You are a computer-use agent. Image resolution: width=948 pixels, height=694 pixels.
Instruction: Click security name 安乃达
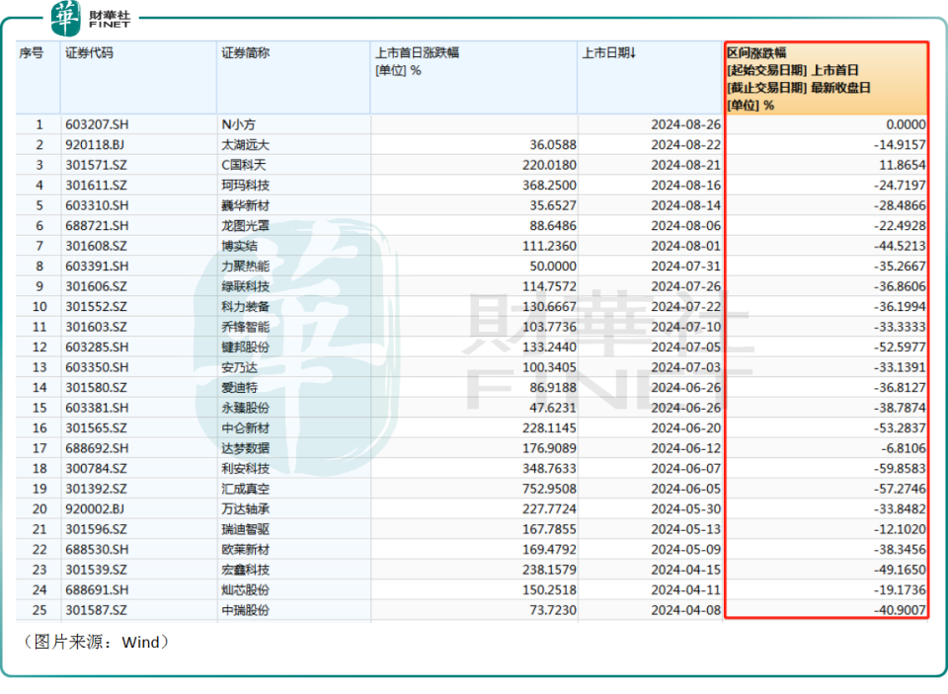(x=239, y=367)
